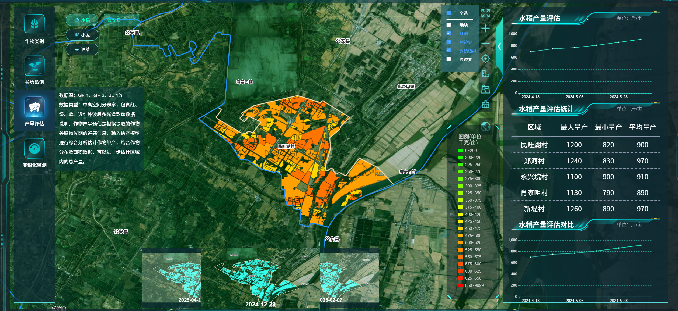Click the clear brush icon
The height and width of the screenshot is (311, 678).
[485, 104]
